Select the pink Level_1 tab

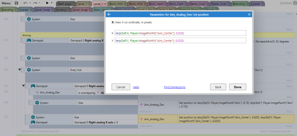[x=98, y=4]
